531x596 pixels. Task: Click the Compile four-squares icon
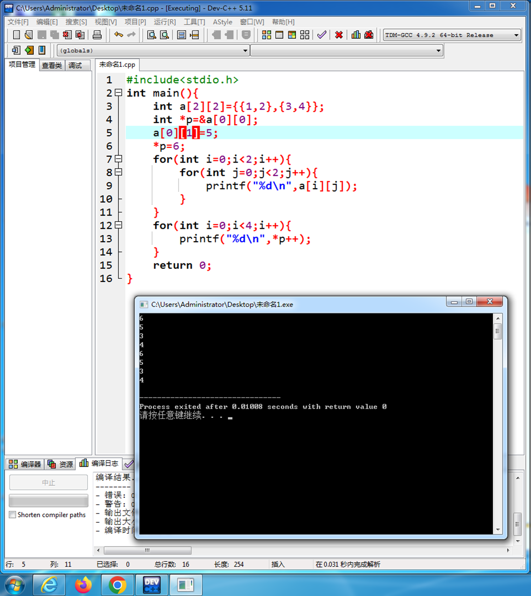[x=266, y=35]
